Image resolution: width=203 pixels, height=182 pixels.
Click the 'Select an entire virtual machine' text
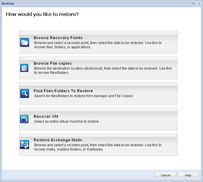(66, 122)
